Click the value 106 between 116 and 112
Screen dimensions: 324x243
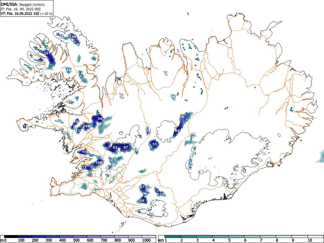pos(99,163)
